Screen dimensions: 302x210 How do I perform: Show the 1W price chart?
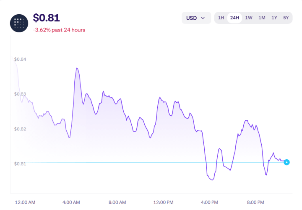click(249, 18)
